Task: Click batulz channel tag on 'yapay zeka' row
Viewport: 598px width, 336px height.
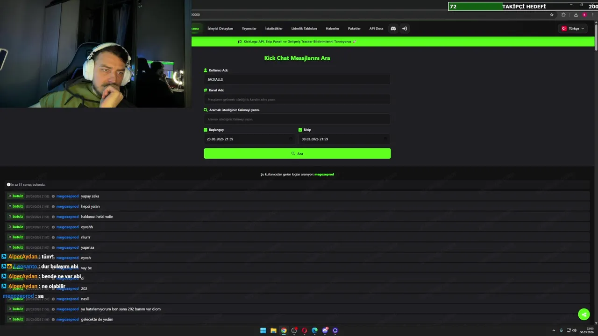Action: 15,196
